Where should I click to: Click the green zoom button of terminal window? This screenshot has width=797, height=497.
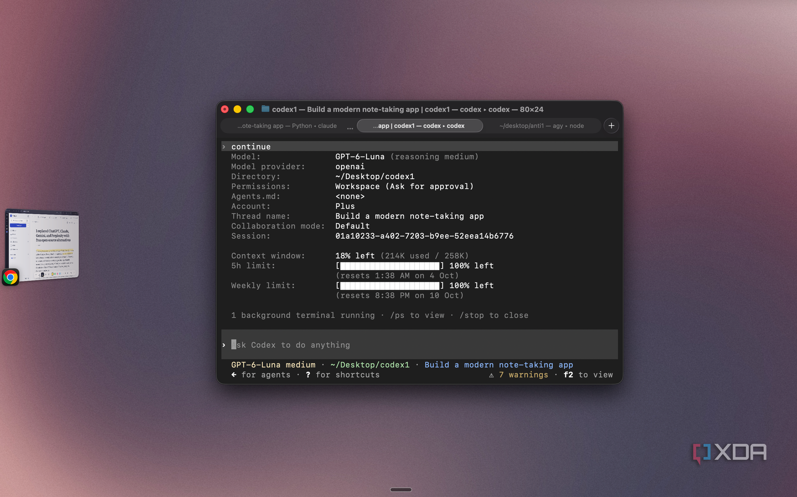click(x=250, y=109)
